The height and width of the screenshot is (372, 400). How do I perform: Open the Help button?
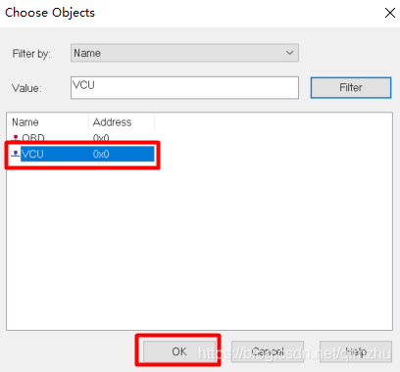(356, 351)
